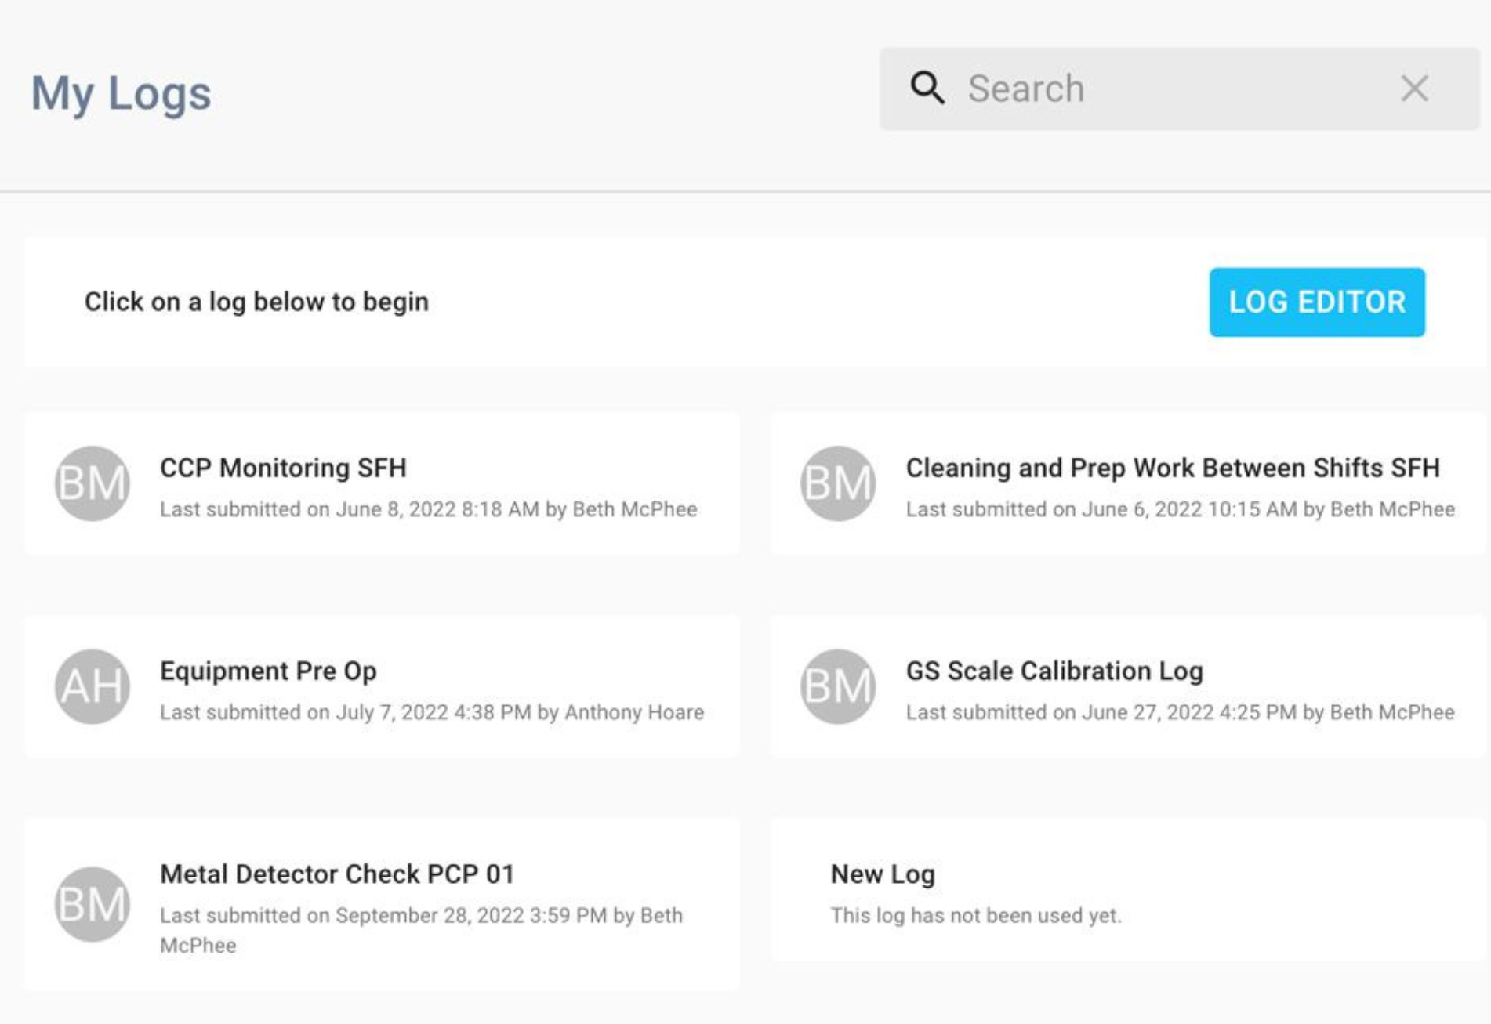Start the unused New Log

(883, 874)
